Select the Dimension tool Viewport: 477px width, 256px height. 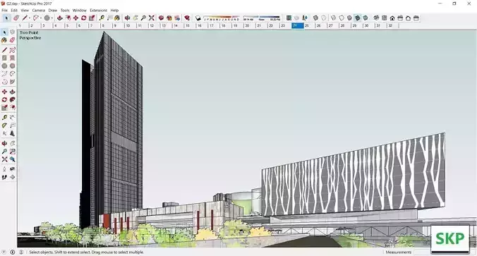pyautogui.click(x=12, y=117)
